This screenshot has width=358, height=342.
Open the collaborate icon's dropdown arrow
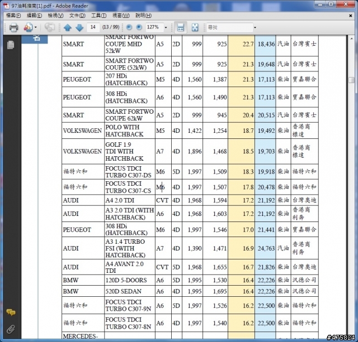36,27
